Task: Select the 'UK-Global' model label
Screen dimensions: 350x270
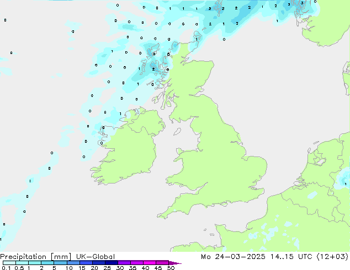Action: click(96, 257)
